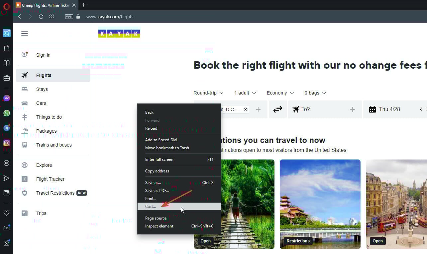Image resolution: width=427 pixels, height=254 pixels.
Task: Click the KAYAK logo
Action: (x=119, y=33)
